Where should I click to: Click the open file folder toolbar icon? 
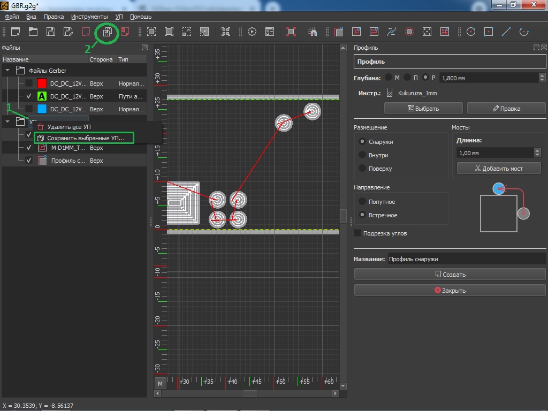click(33, 32)
